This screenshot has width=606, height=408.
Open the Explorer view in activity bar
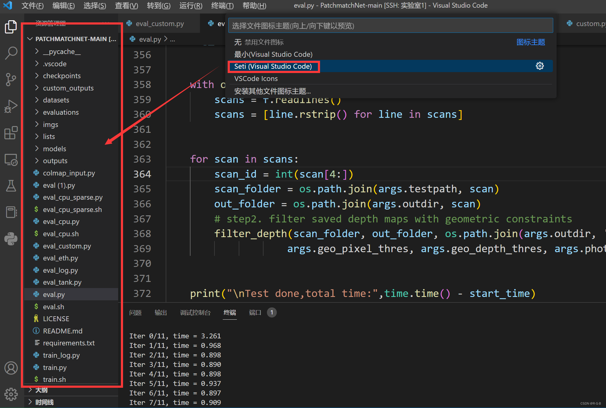pyautogui.click(x=11, y=27)
